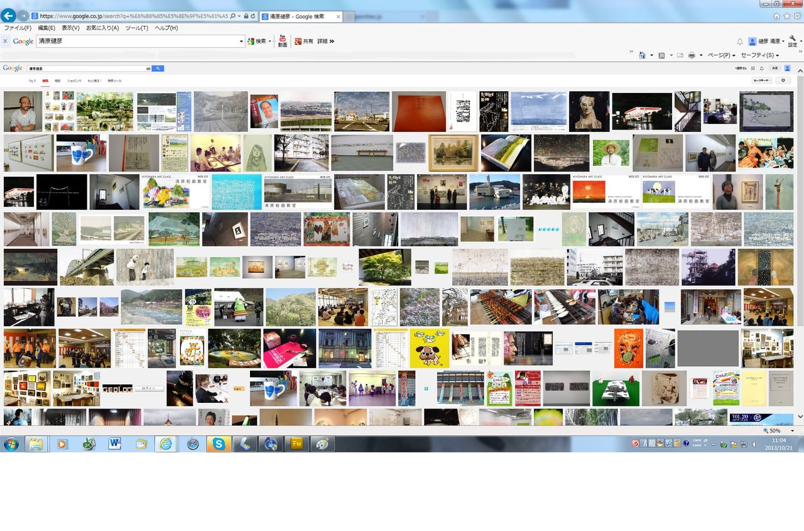804x531 pixels.
Task: Open the yellow cartoon dog thumbnail
Action: (x=430, y=348)
